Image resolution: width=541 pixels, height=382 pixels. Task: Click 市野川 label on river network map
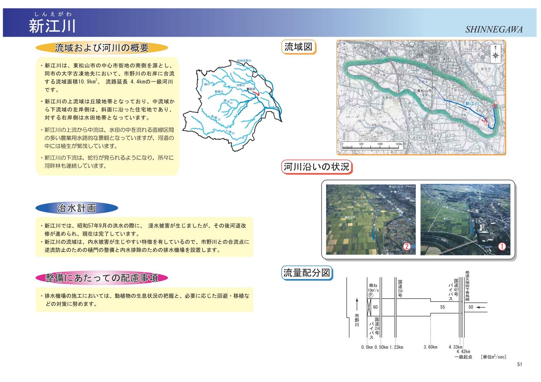pyautogui.click(x=240, y=85)
